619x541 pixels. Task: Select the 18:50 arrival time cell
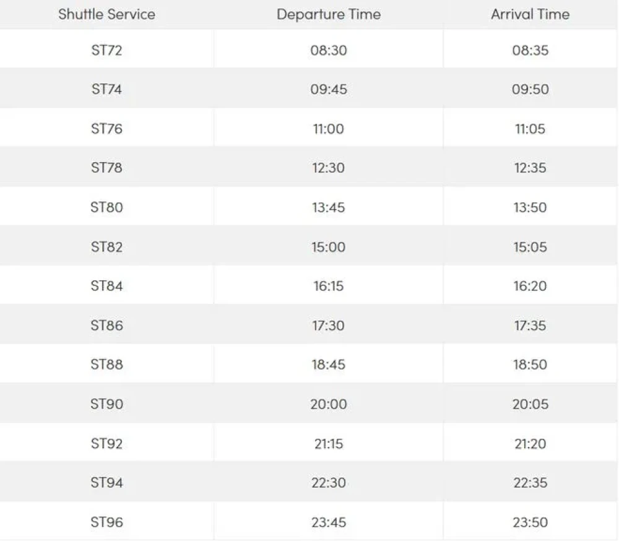tap(530, 365)
